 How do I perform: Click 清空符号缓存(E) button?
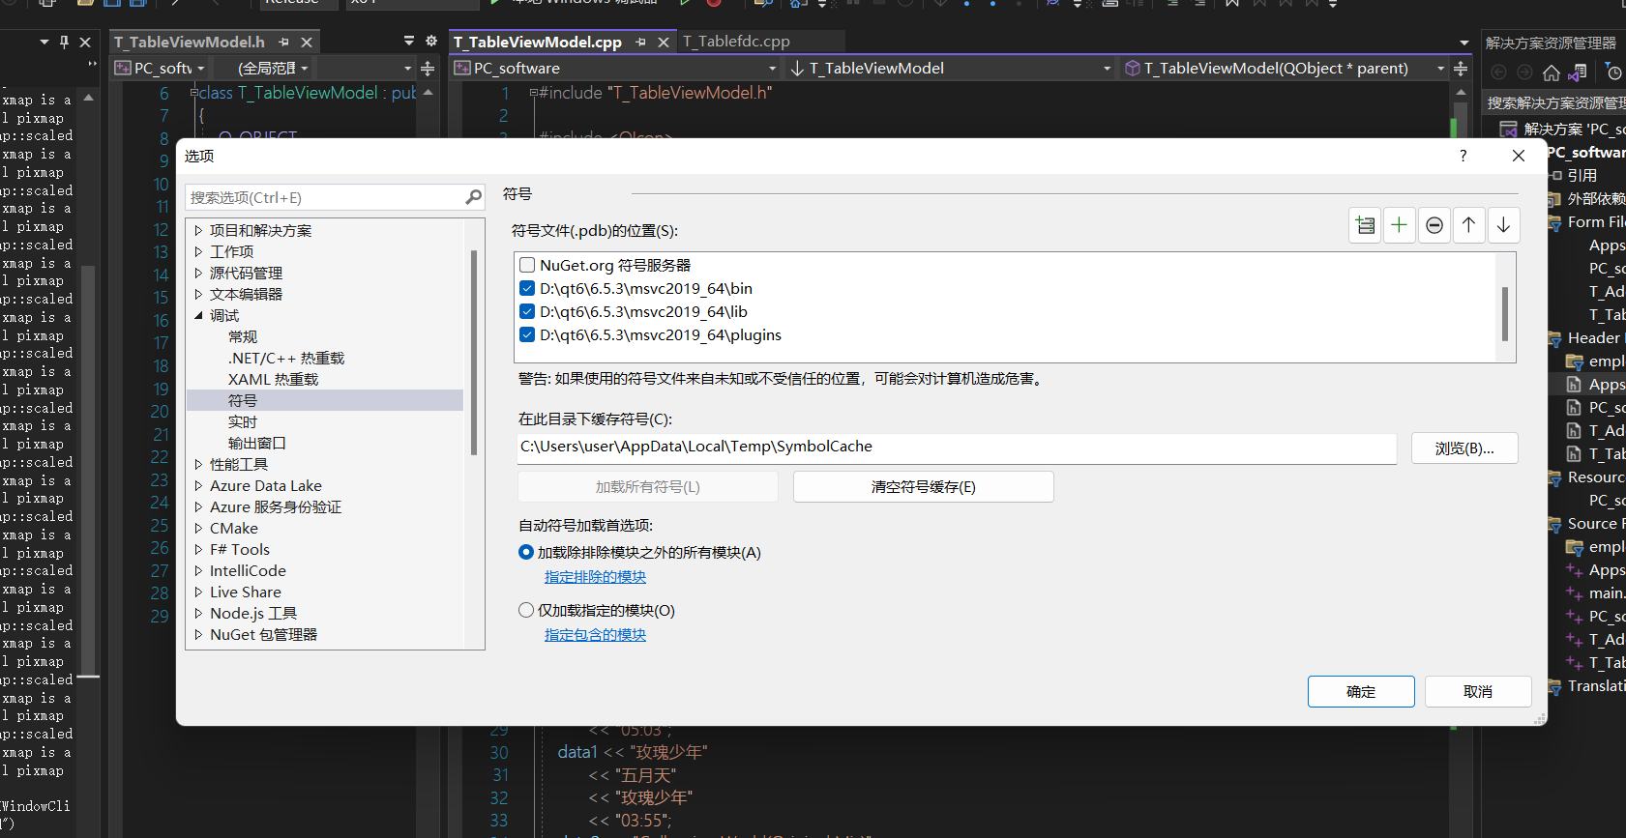coord(924,487)
